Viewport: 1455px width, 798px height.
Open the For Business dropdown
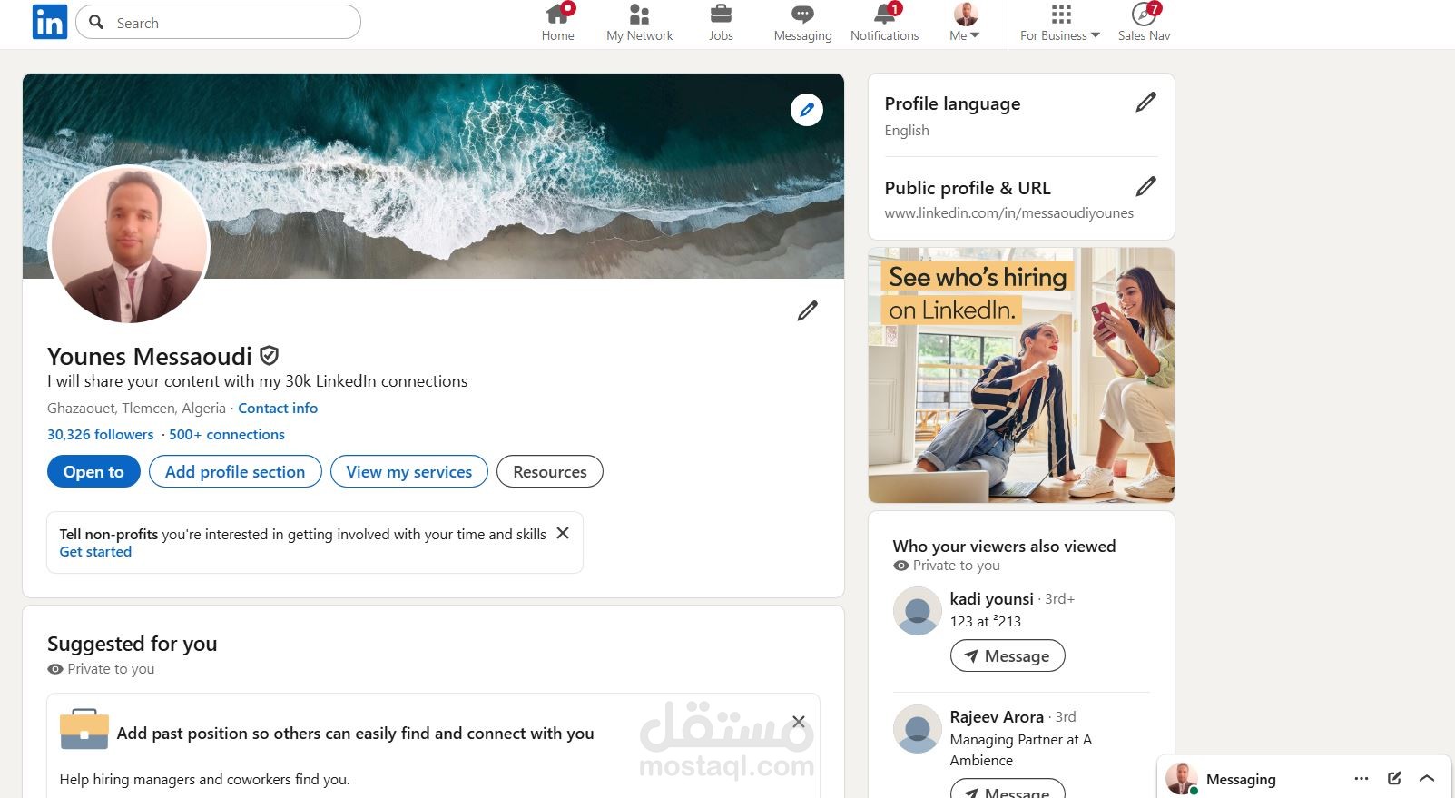pos(1059,24)
